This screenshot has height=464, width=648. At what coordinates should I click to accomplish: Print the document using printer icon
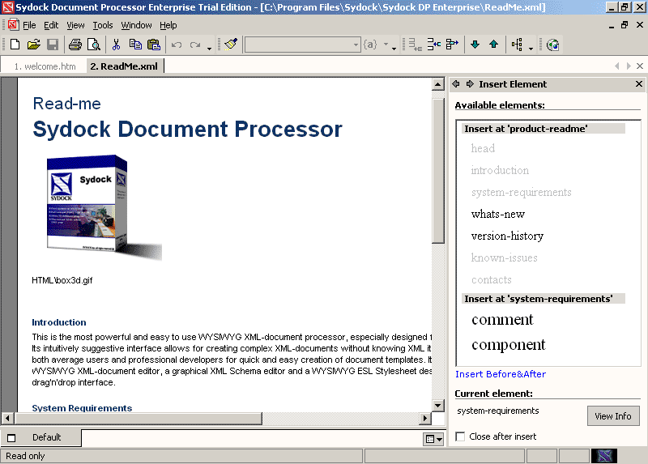click(x=75, y=45)
